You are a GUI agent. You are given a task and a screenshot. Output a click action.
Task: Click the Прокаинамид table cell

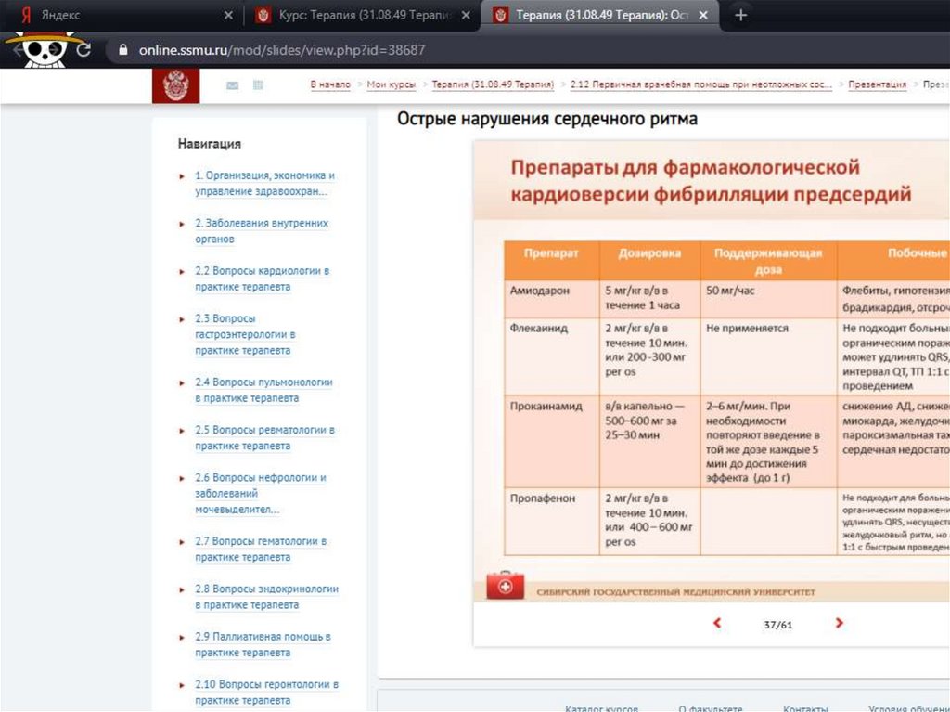[x=551, y=442]
